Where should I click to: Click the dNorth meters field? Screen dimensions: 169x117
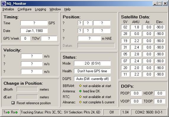click(x=27, y=89)
